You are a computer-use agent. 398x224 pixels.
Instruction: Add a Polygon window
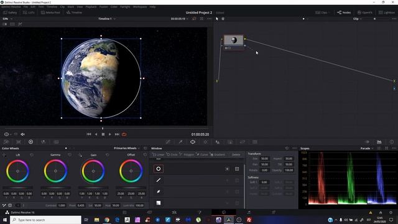click(187, 154)
